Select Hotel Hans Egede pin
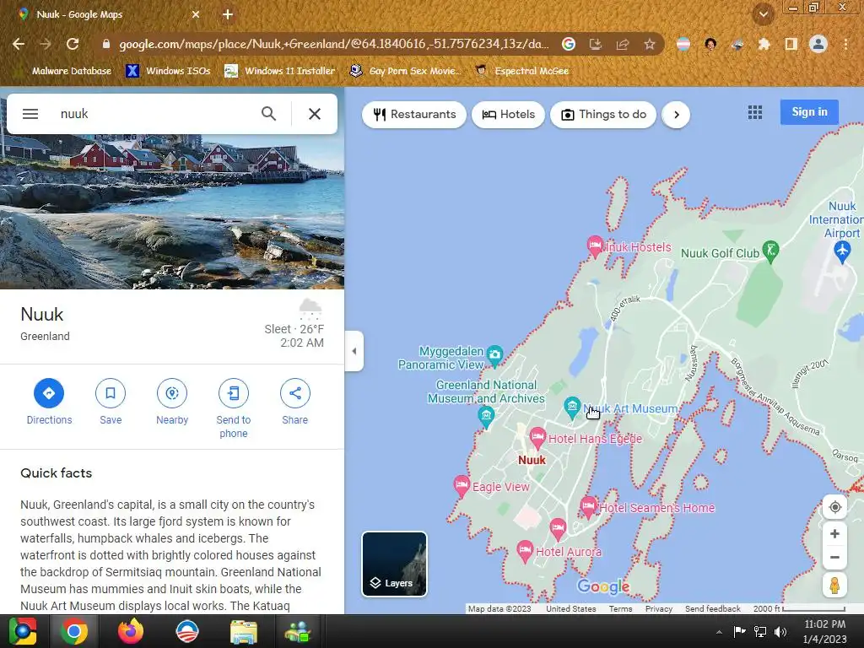 click(537, 438)
